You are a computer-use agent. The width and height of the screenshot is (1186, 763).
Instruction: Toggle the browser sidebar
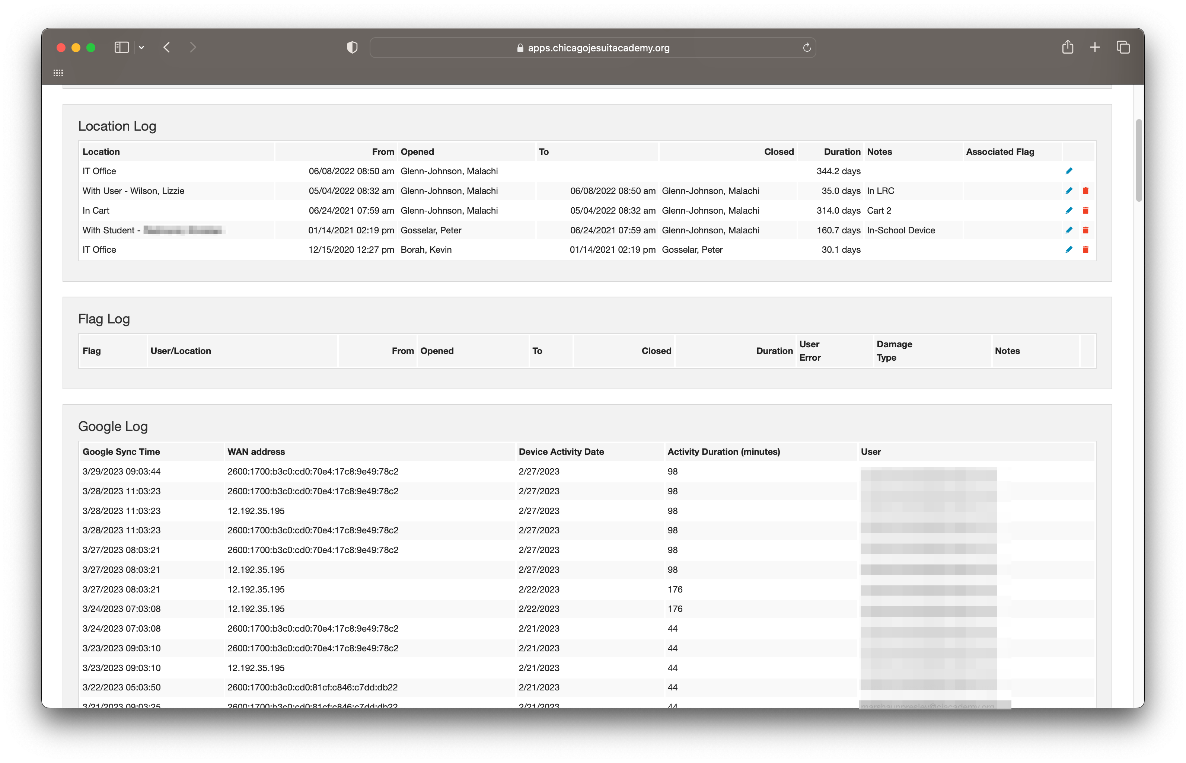tap(121, 47)
